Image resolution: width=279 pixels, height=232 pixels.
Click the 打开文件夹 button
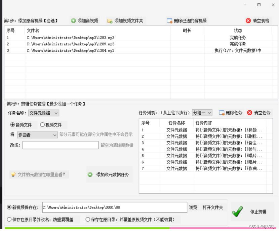tap(213, 207)
